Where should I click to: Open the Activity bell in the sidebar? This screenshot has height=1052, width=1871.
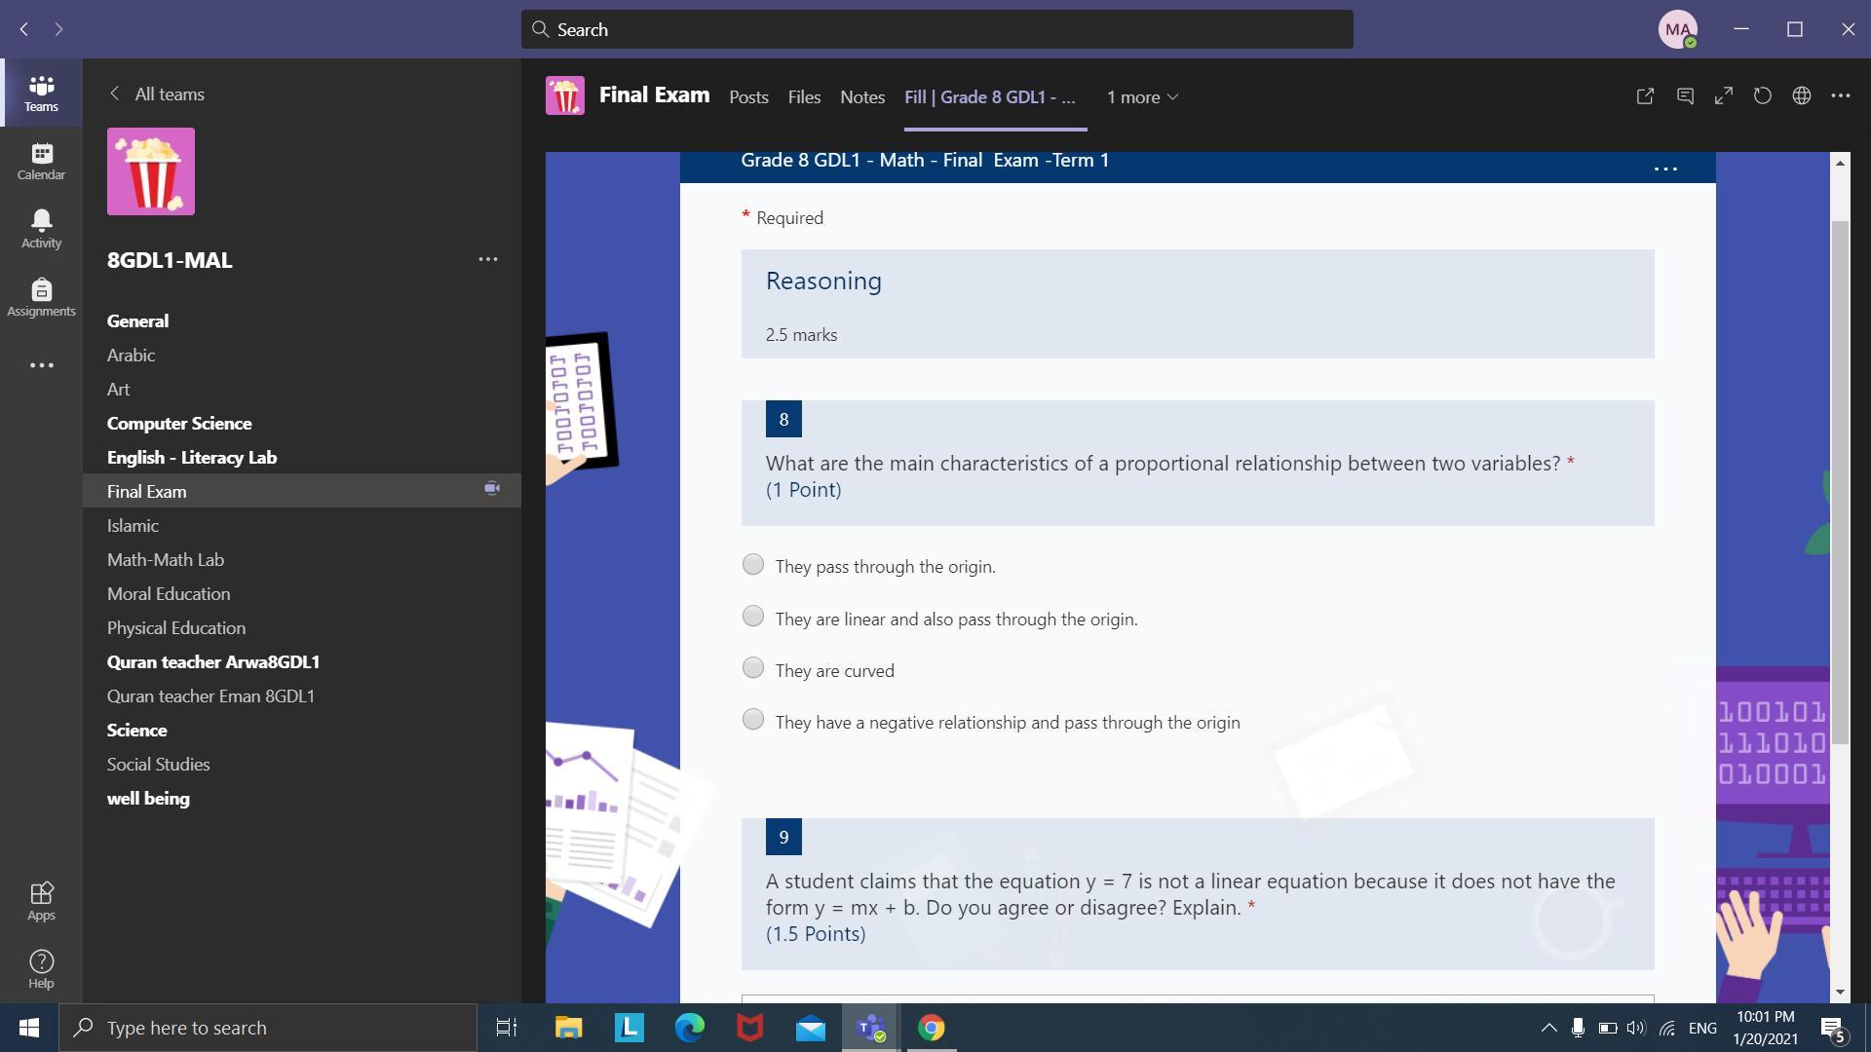(x=41, y=229)
